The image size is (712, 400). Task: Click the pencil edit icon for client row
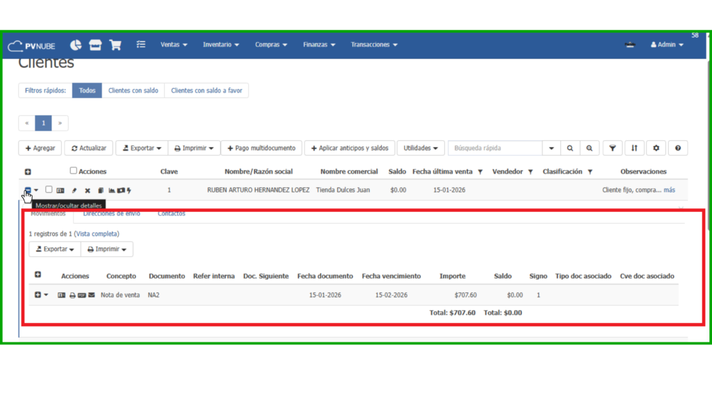pyautogui.click(x=74, y=190)
